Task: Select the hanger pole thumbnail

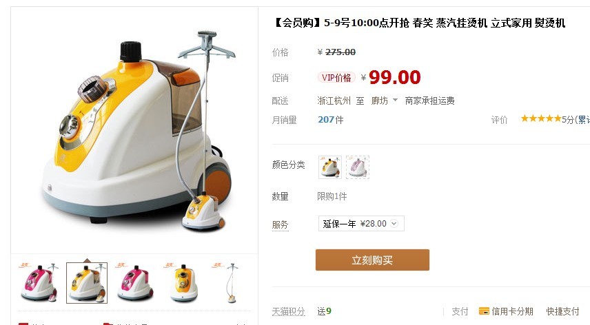Action: point(232,283)
